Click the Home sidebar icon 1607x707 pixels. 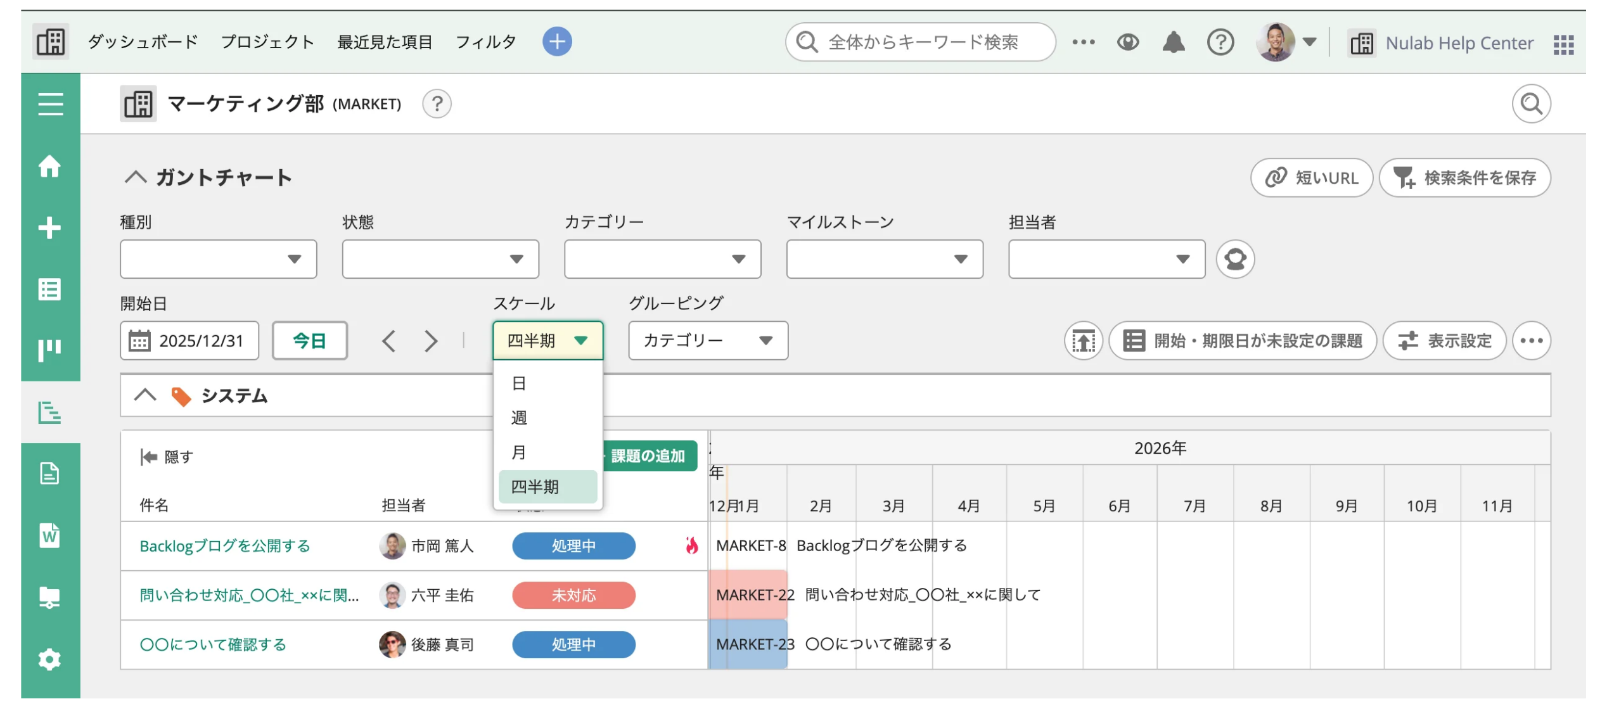49,167
